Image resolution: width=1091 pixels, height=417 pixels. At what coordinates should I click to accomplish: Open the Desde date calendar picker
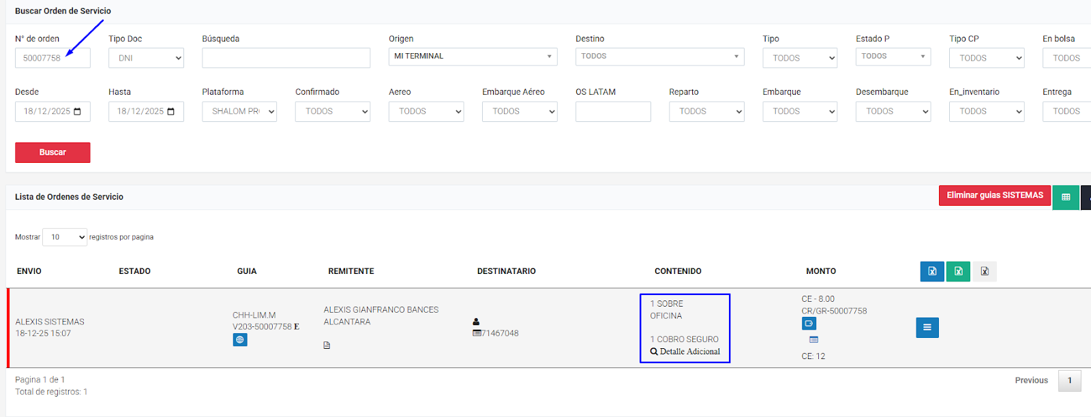pos(77,112)
